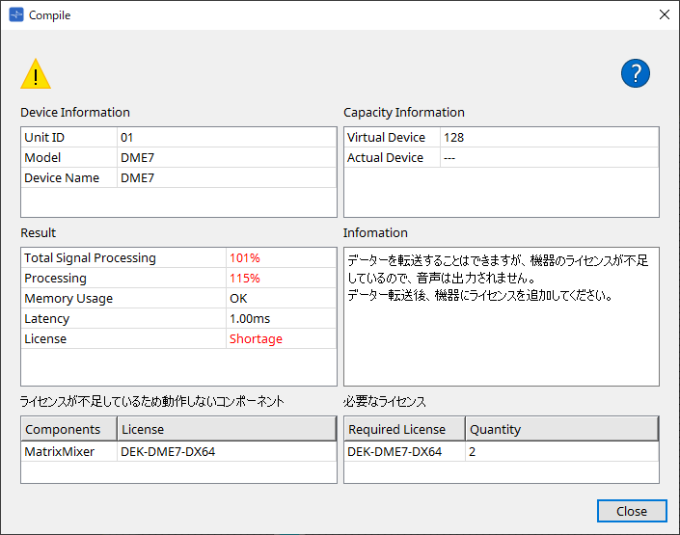Click the Required License column header
This screenshot has height=535, width=680.
[x=404, y=429]
